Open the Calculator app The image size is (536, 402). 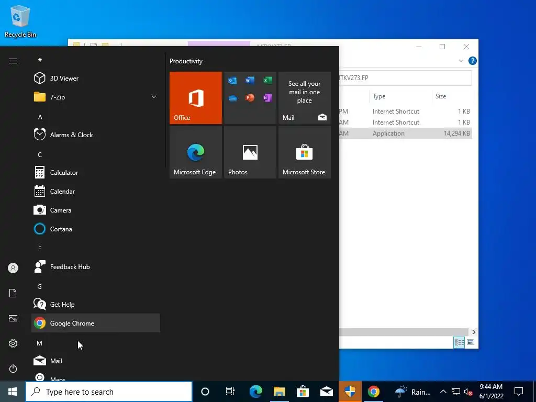tap(96, 172)
